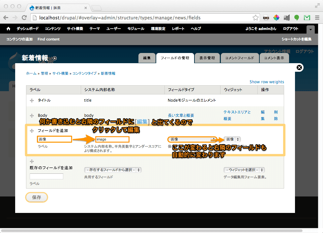Close the overlay with the X button
This screenshot has height=233, width=323.
299,67
